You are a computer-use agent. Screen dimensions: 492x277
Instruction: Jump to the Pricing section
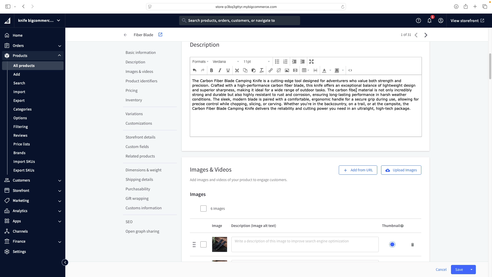point(131,91)
